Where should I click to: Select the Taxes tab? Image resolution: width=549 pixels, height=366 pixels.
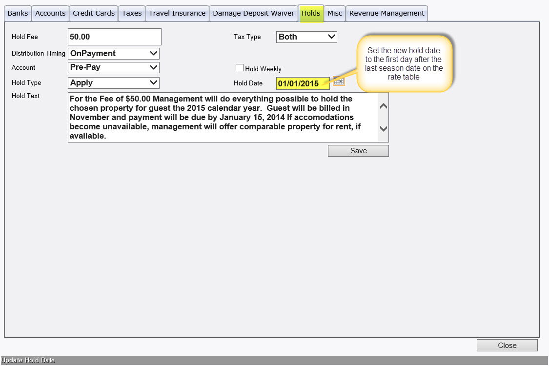point(132,13)
